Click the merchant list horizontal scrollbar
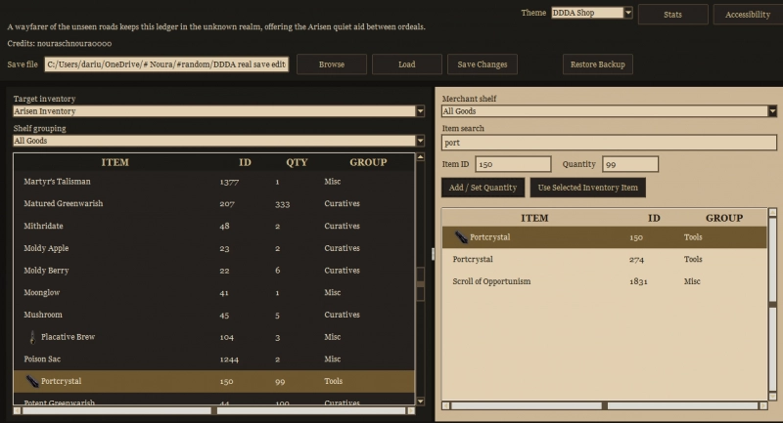This screenshot has height=423, width=783. point(604,405)
